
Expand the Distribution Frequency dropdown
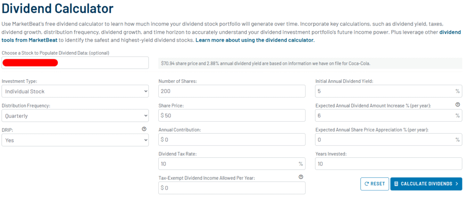[x=75, y=116]
